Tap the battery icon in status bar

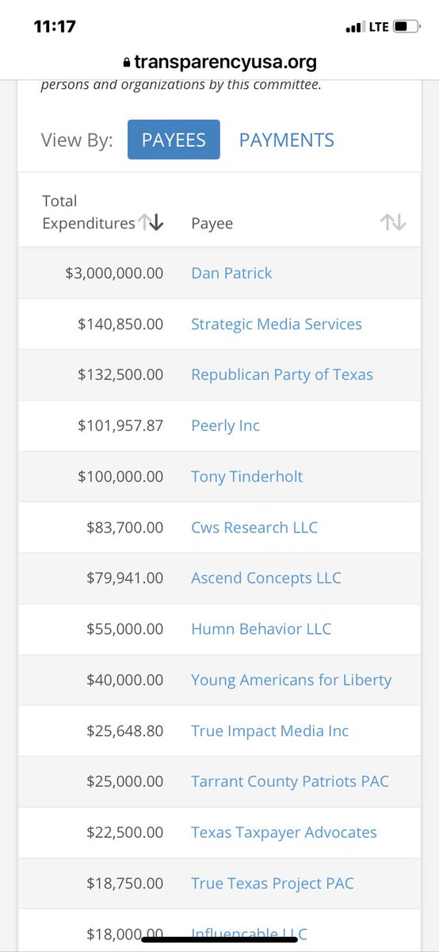point(407,27)
